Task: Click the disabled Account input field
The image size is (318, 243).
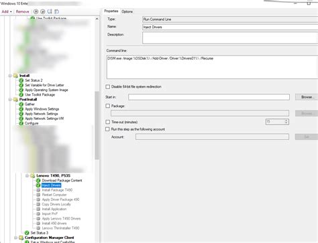Action: click(212, 137)
